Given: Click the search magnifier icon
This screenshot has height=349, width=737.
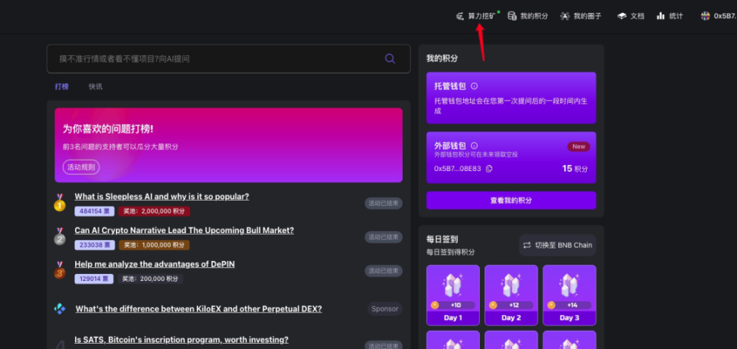Looking at the screenshot, I should pos(390,58).
